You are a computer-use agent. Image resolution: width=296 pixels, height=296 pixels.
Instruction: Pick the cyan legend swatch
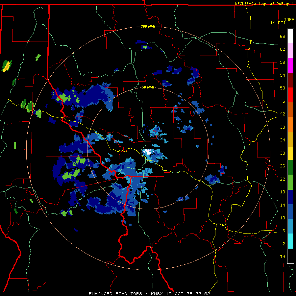[x=290, y=241]
